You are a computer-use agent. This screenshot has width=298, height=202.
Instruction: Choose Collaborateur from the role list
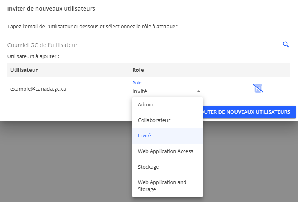(167, 120)
